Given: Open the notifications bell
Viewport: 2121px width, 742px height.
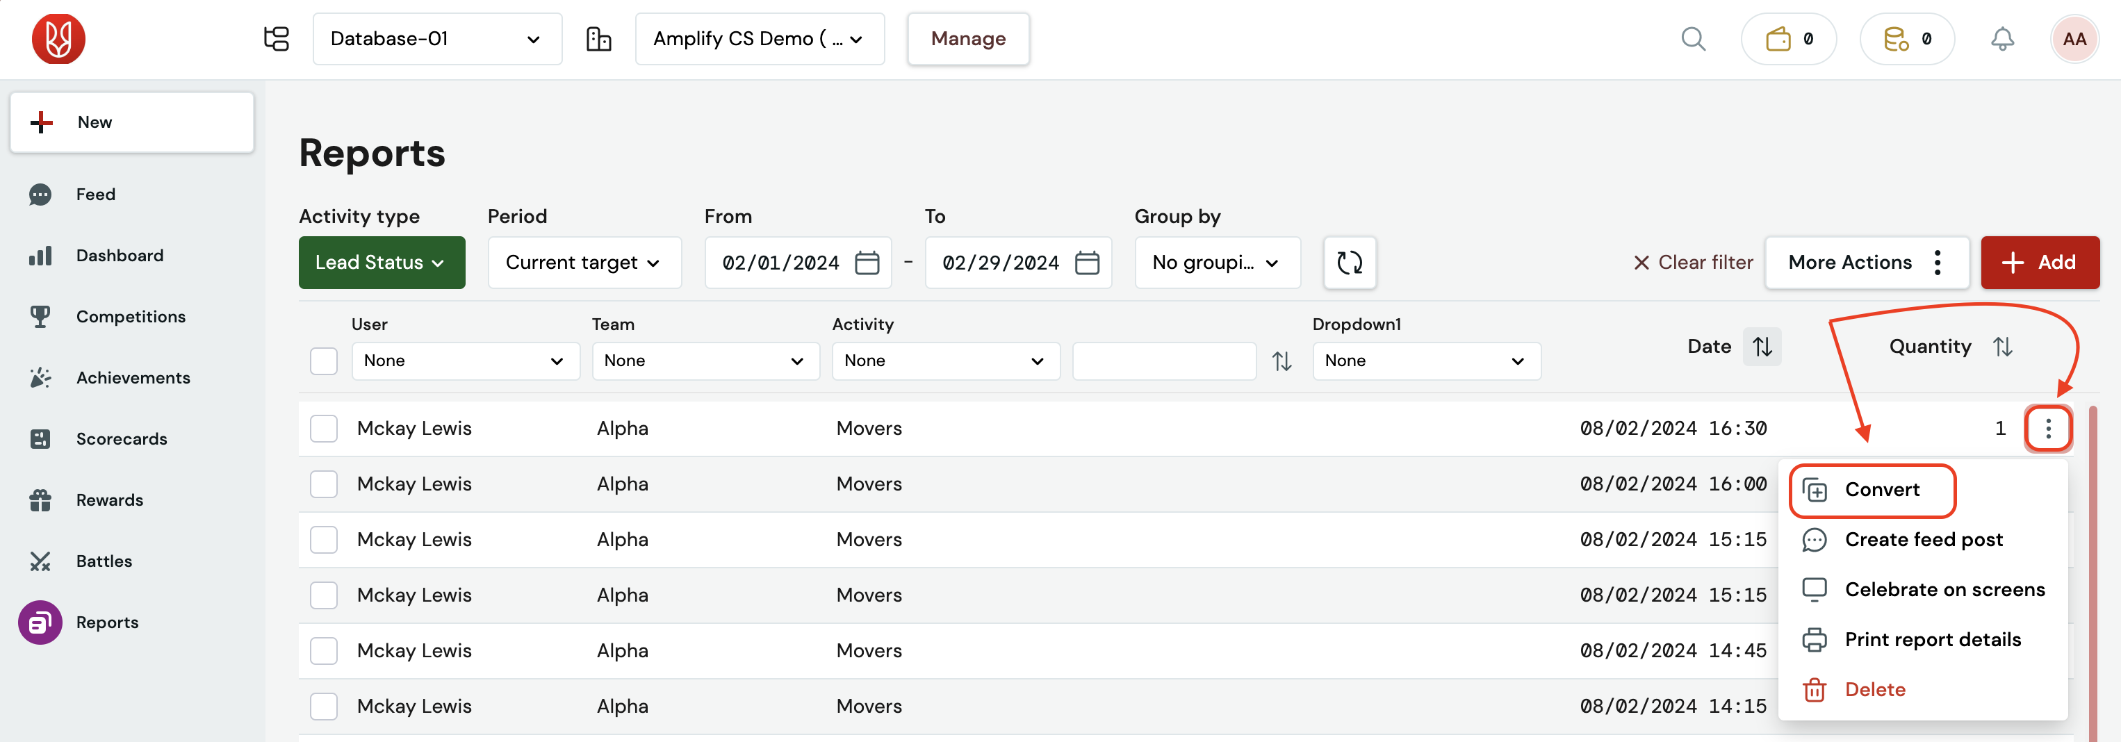Looking at the screenshot, I should tap(2002, 39).
